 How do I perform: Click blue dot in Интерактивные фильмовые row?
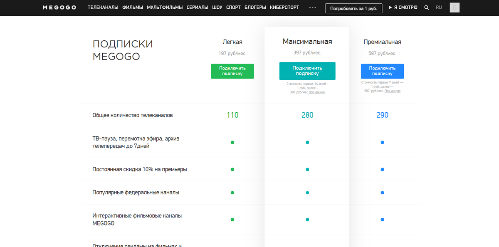(382, 220)
